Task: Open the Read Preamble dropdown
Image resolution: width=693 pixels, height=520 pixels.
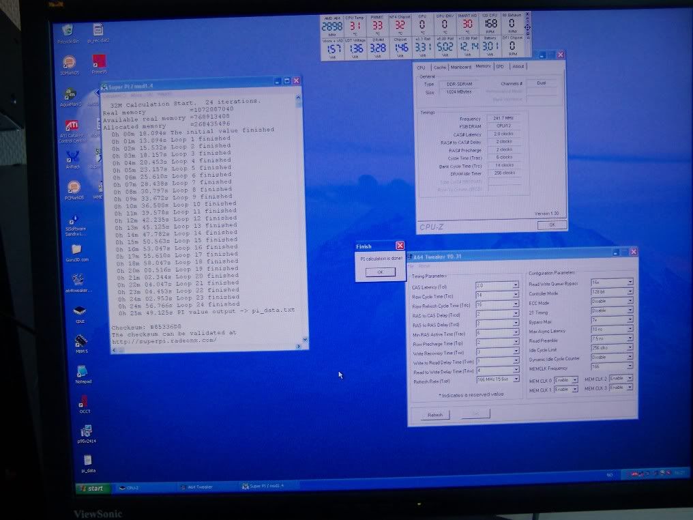Action: point(630,338)
